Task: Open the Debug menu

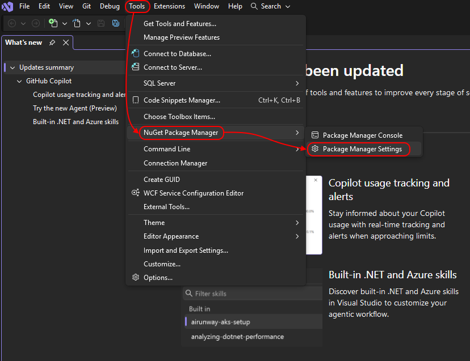Action: 110,6
